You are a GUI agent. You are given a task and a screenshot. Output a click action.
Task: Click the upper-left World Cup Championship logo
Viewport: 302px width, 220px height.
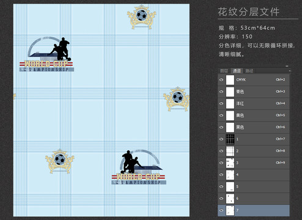click(46, 54)
